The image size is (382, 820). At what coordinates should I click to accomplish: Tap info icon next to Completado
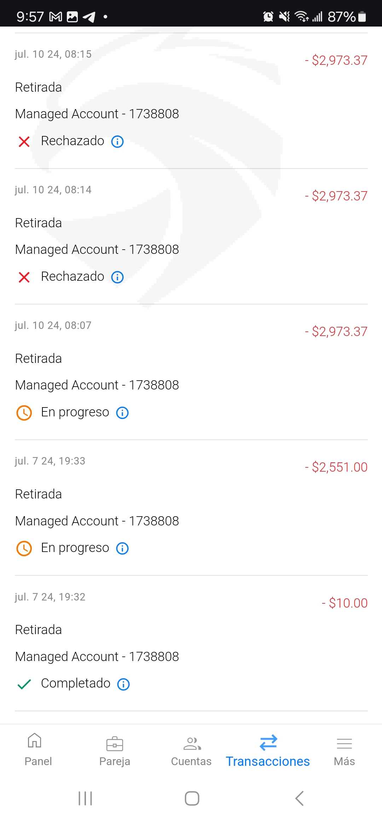(123, 684)
